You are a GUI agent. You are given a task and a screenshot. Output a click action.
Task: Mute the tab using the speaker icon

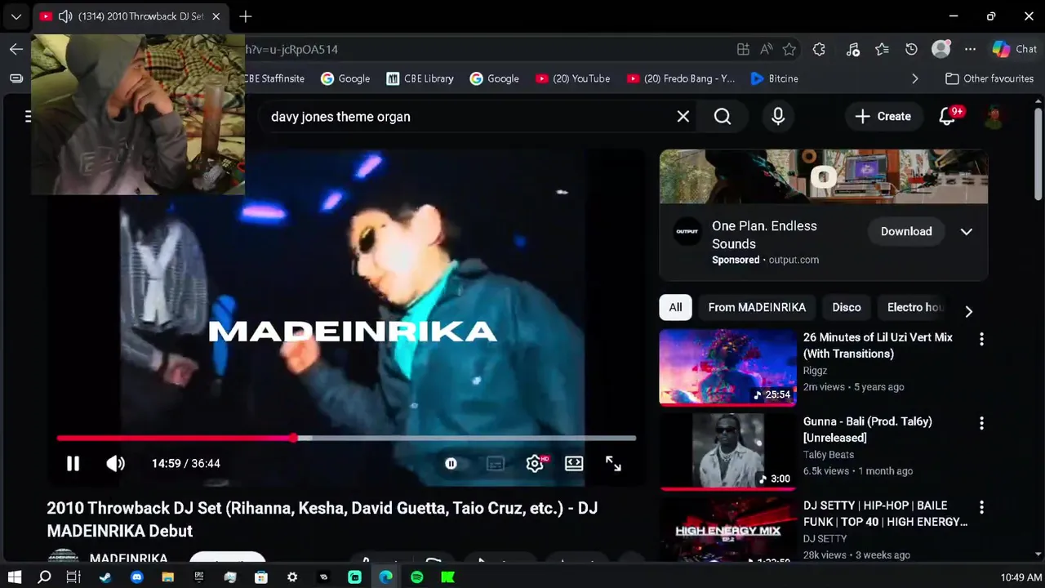(64, 16)
